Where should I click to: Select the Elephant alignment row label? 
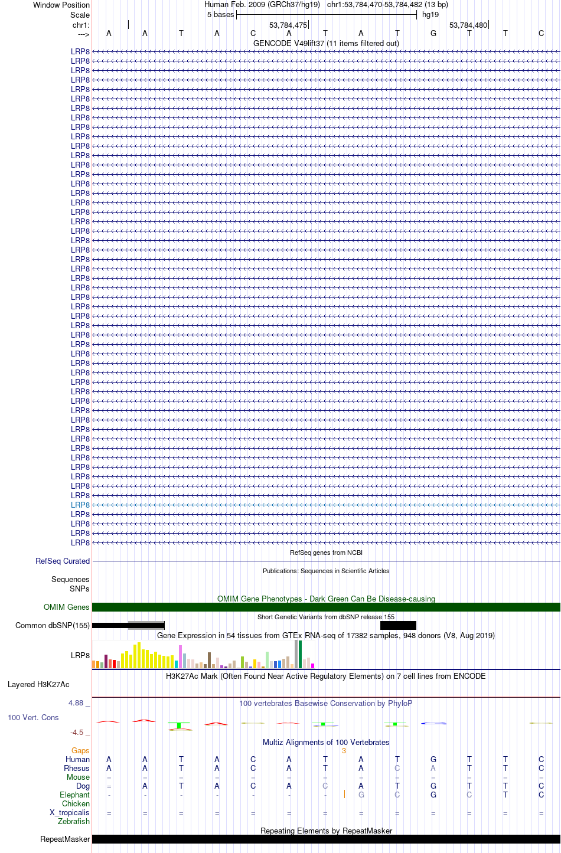75,795
